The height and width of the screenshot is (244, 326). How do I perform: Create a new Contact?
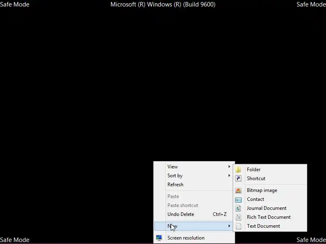270,199
